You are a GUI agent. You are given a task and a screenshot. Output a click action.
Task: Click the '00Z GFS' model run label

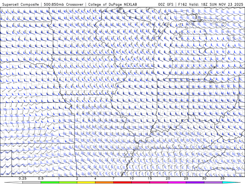(166, 4)
